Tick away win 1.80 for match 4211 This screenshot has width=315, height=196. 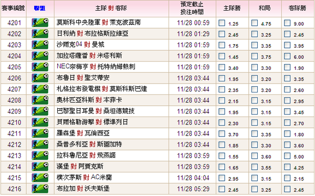click(287, 133)
